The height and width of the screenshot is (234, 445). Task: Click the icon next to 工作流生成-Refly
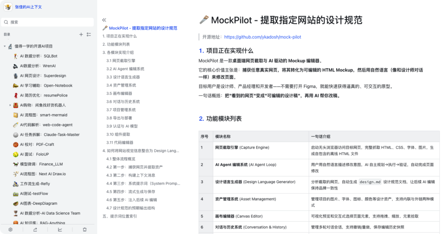tap(16, 184)
